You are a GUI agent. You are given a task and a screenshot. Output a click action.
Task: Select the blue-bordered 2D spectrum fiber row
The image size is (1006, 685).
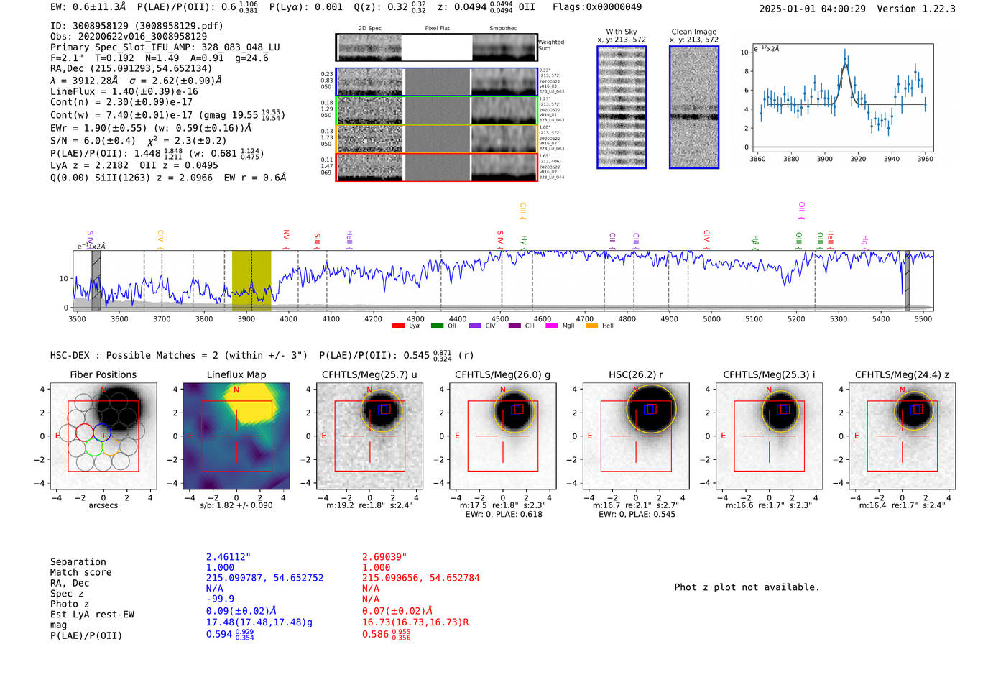(436, 82)
